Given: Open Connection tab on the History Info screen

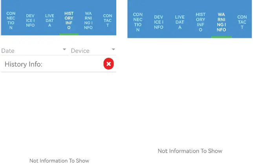Looking at the screenshot, I should (x=11, y=20).
